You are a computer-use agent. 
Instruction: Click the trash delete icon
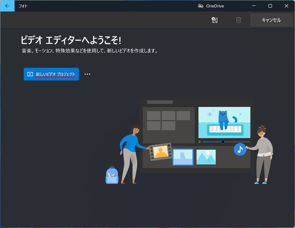coord(238,20)
